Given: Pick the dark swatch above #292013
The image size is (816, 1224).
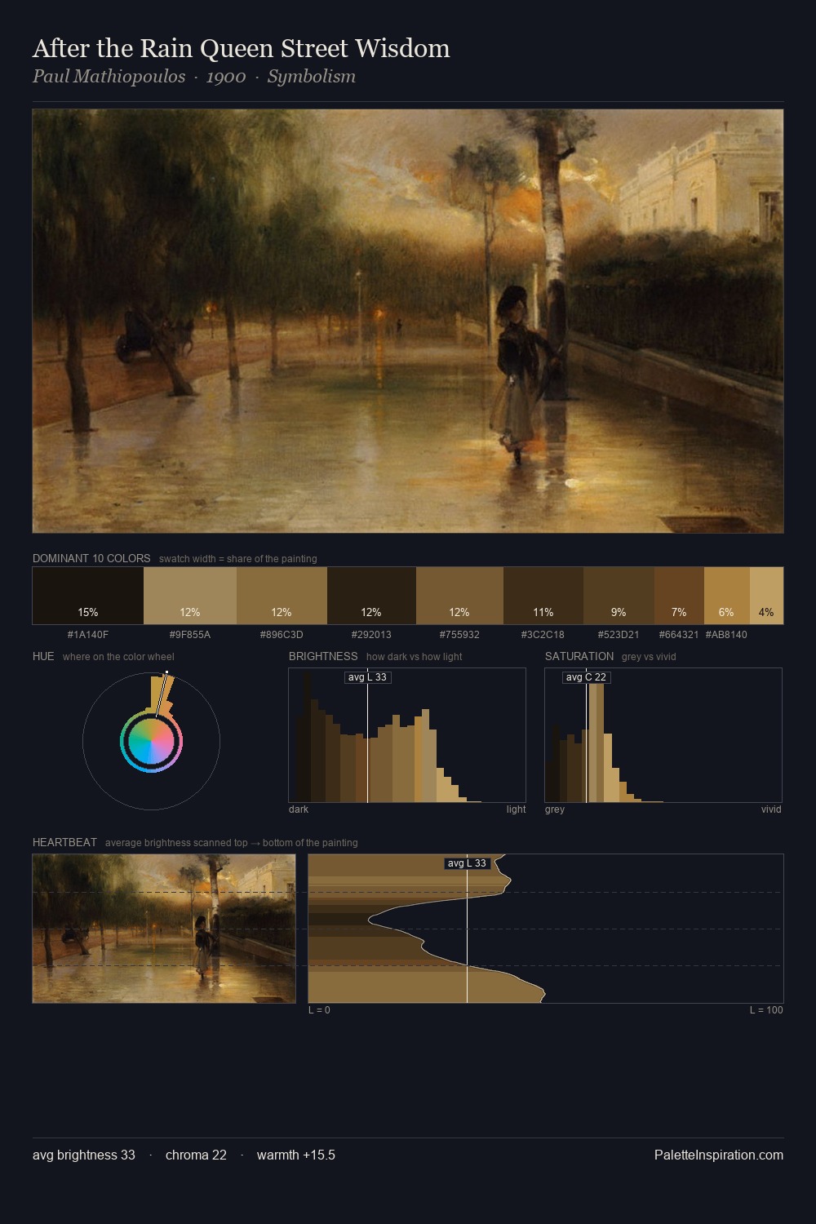Looking at the screenshot, I should tap(371, 596).
